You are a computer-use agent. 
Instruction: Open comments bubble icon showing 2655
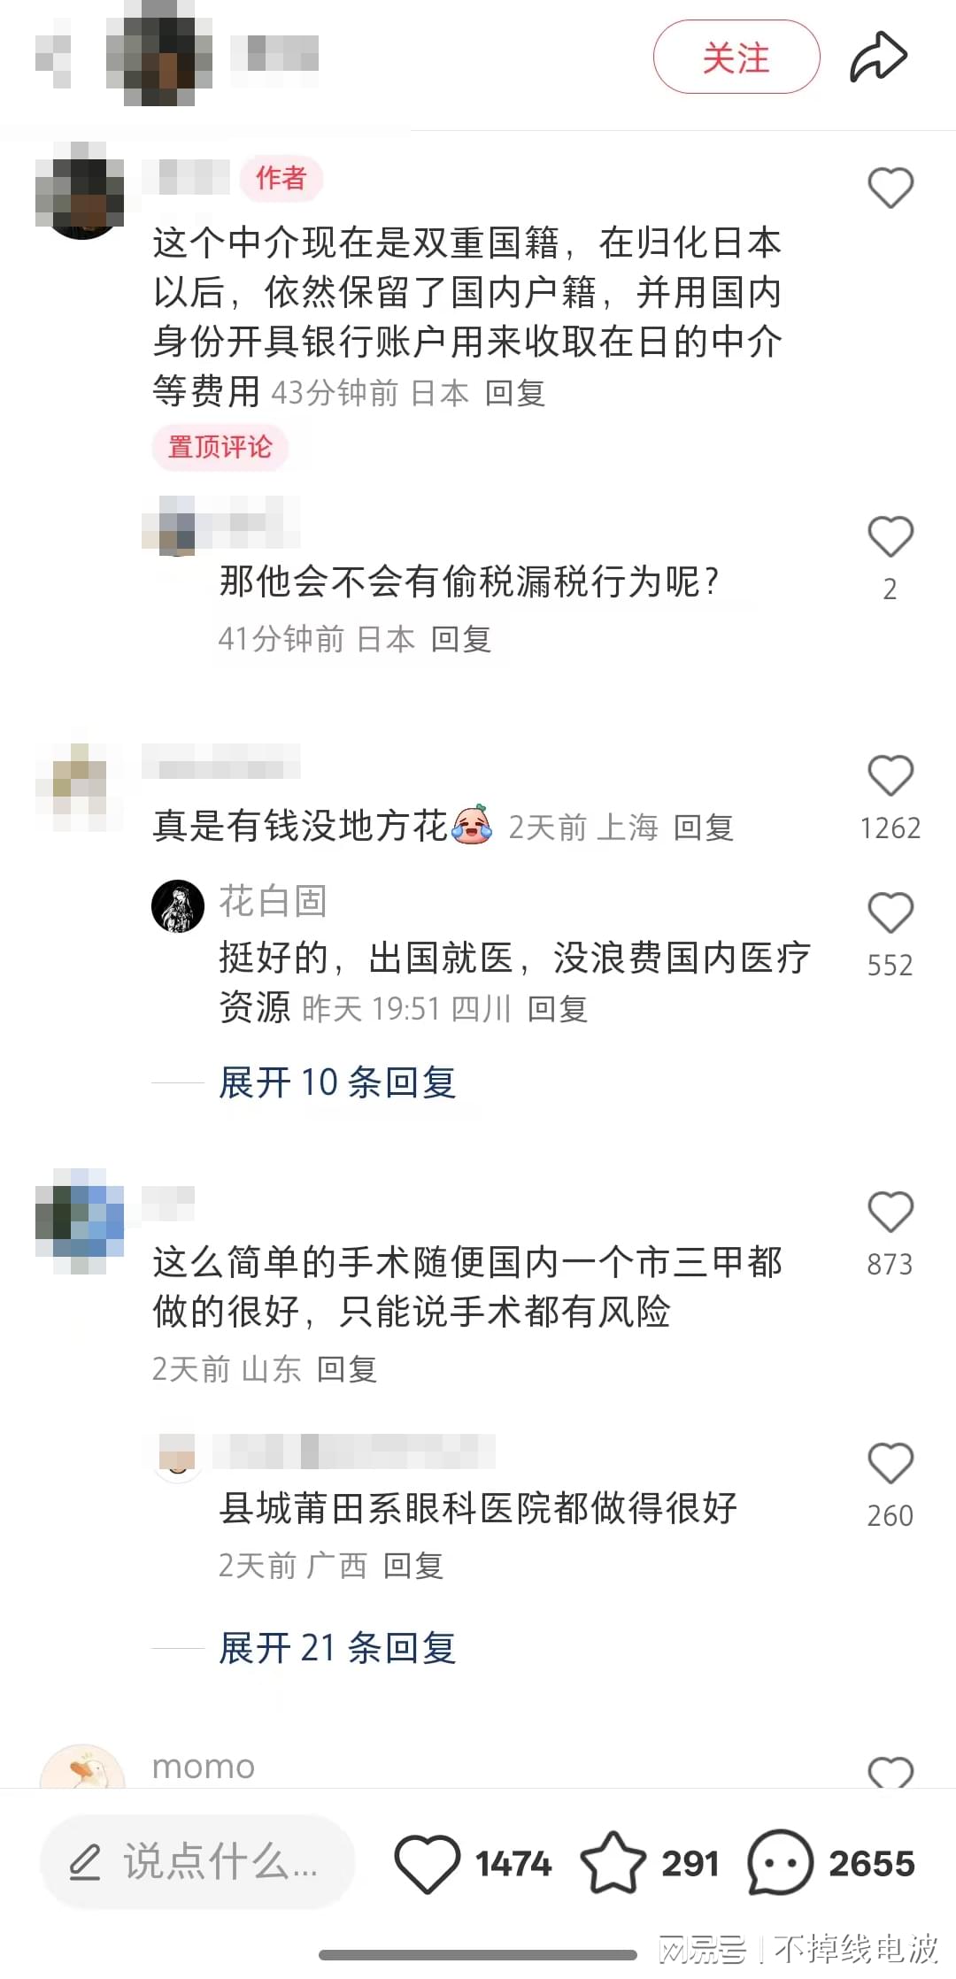(780, 1862)
